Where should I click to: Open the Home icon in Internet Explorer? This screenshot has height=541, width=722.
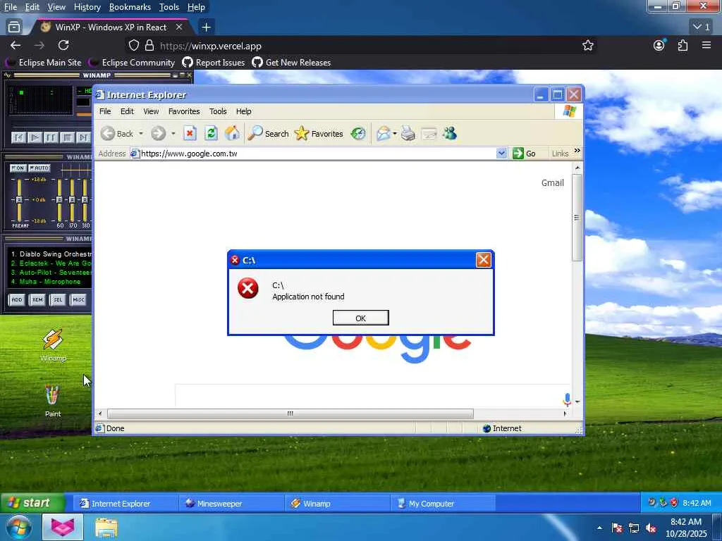tap(232, 134)
